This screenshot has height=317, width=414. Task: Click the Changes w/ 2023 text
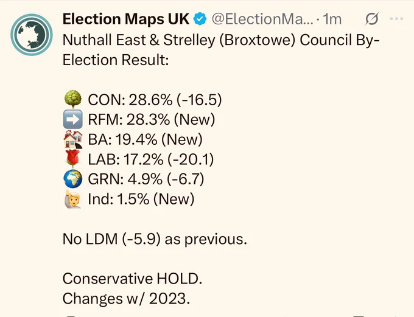pos(126,299)
